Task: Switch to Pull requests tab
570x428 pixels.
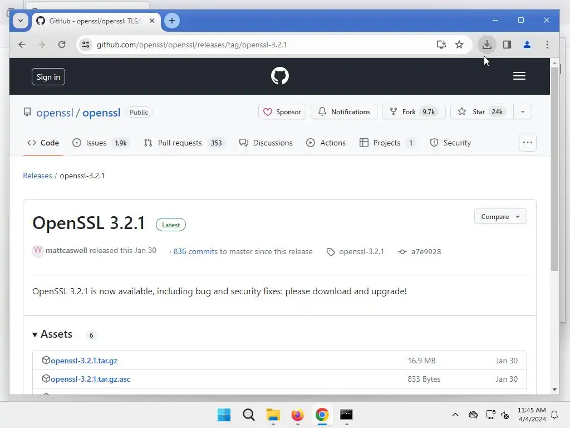Action: (184, 143)
